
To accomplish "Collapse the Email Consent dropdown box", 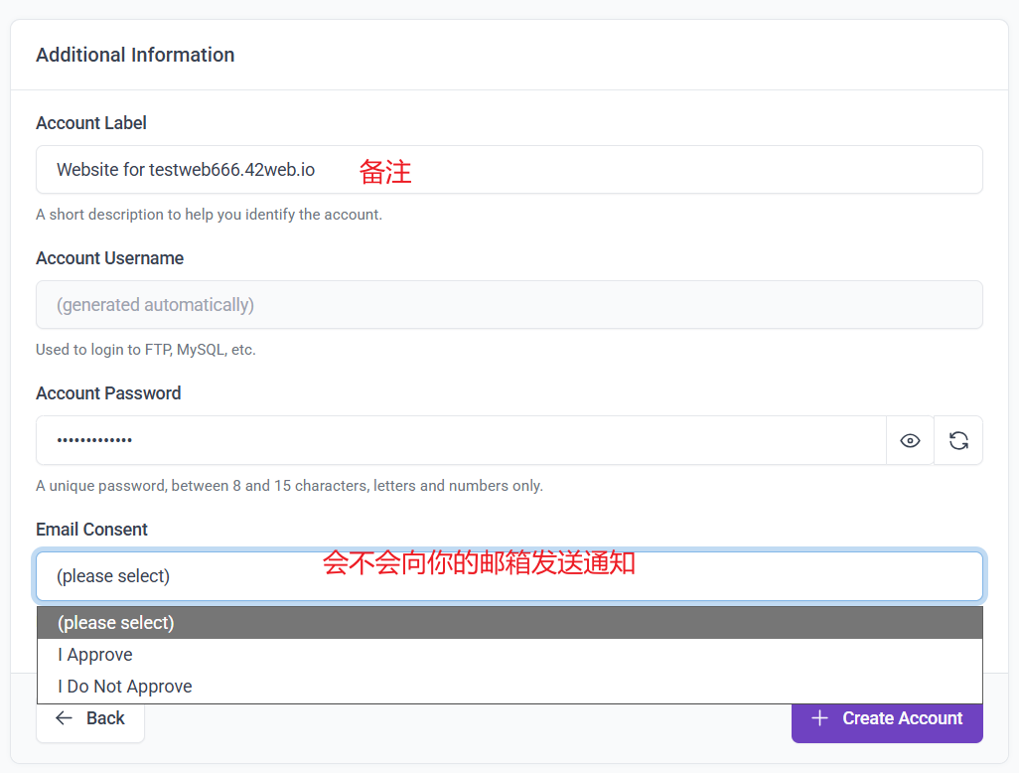I will pos(509,576).
